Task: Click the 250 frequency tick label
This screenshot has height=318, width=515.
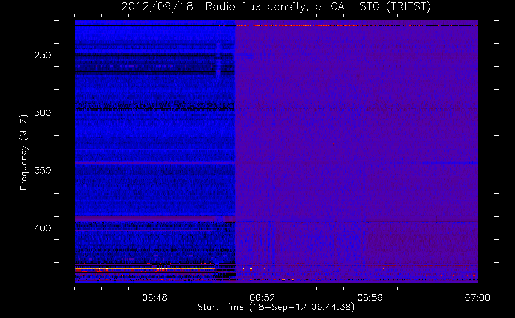Action: (43, 55)
